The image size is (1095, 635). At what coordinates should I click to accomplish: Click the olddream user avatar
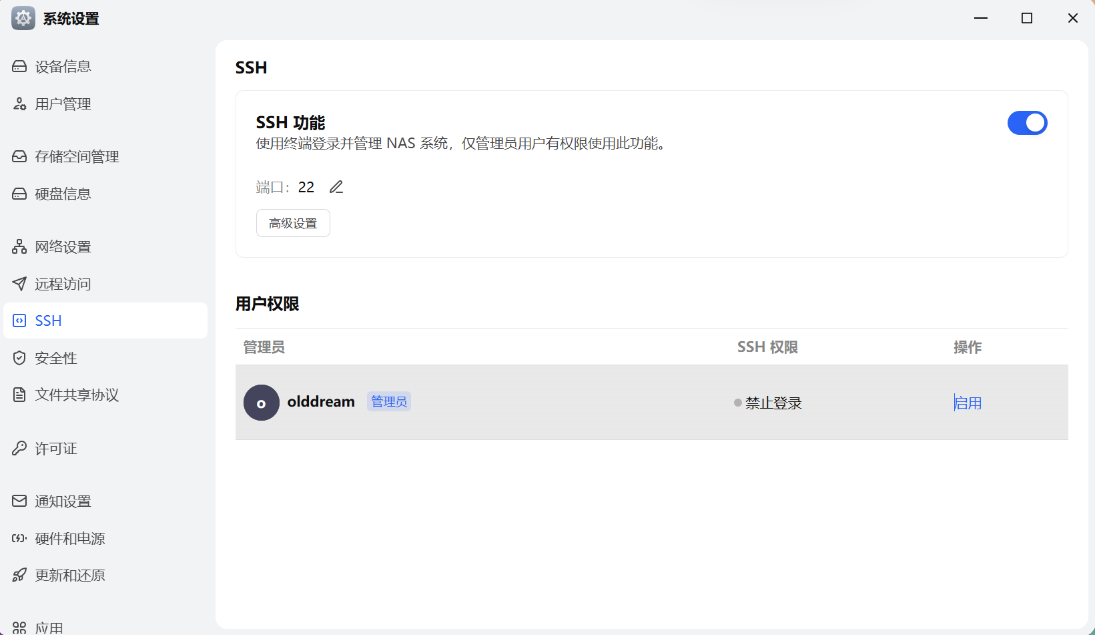pos(262,403)
